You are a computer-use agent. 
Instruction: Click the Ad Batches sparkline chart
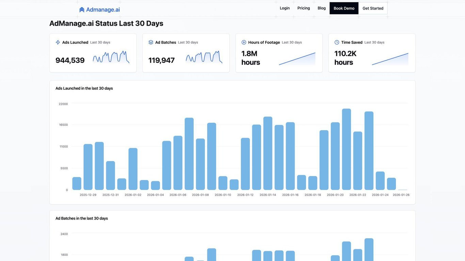point(204,57)
